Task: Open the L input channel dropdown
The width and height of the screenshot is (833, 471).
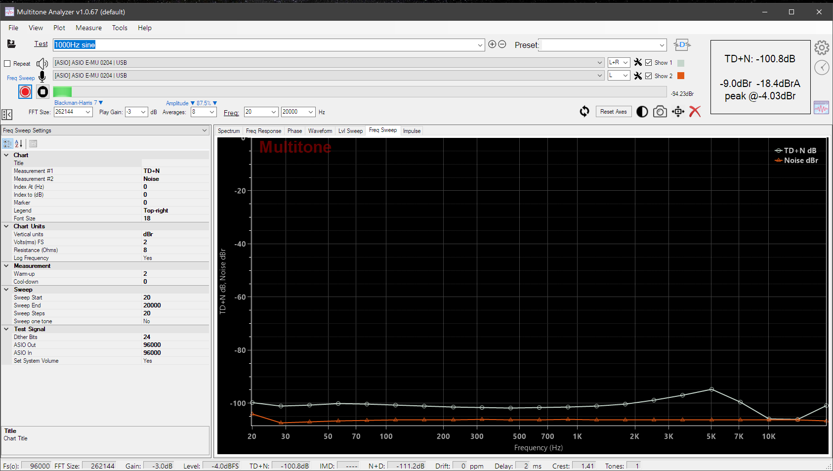Action: pyautogui.click(x=625, y=76)
